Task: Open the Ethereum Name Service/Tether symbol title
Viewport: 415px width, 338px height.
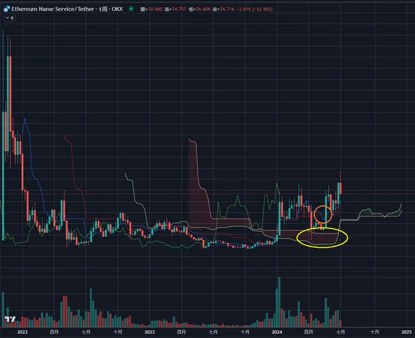Action: tap(53, 9)
